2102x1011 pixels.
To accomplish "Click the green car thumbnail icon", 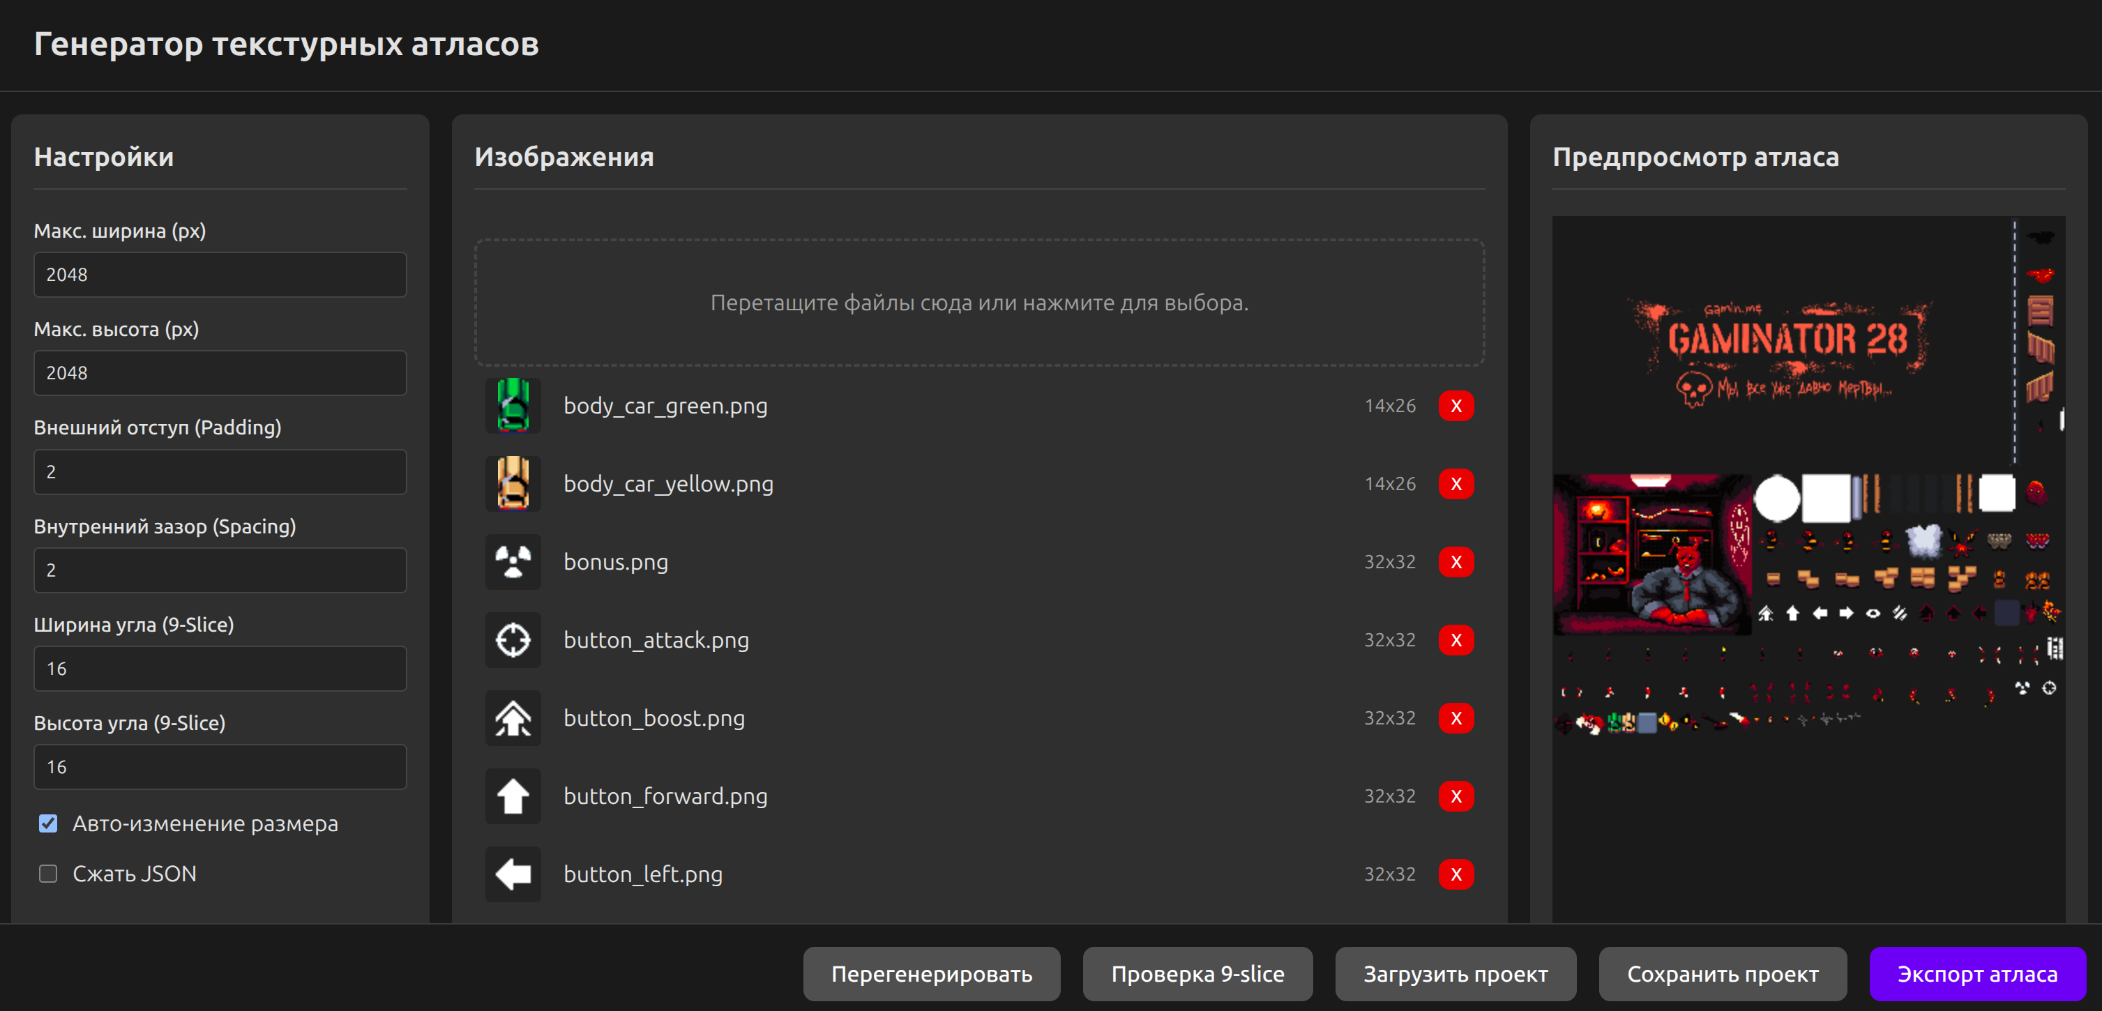I will [513, 406].
